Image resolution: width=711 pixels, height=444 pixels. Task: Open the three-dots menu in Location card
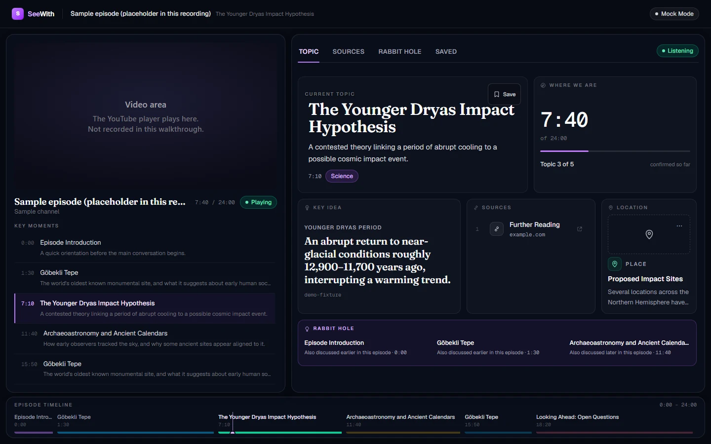[x=679, y=226]
